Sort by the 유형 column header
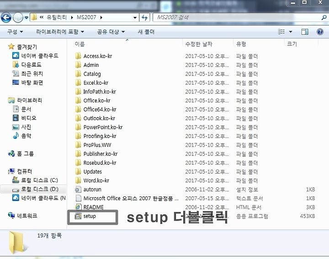 click(x=241, y=44)
